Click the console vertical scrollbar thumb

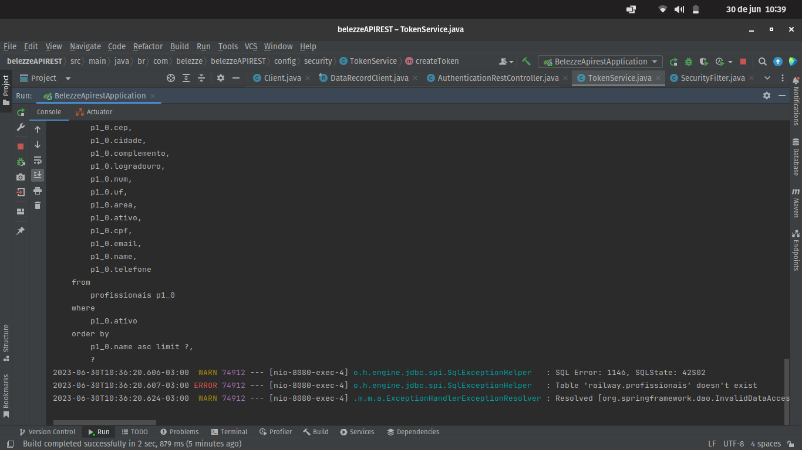pos(787,391)
